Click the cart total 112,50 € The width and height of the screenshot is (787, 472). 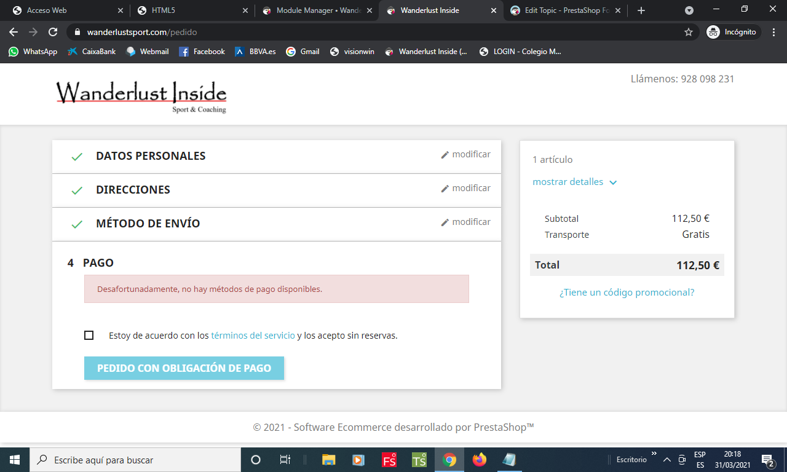(x=697, y=265)
